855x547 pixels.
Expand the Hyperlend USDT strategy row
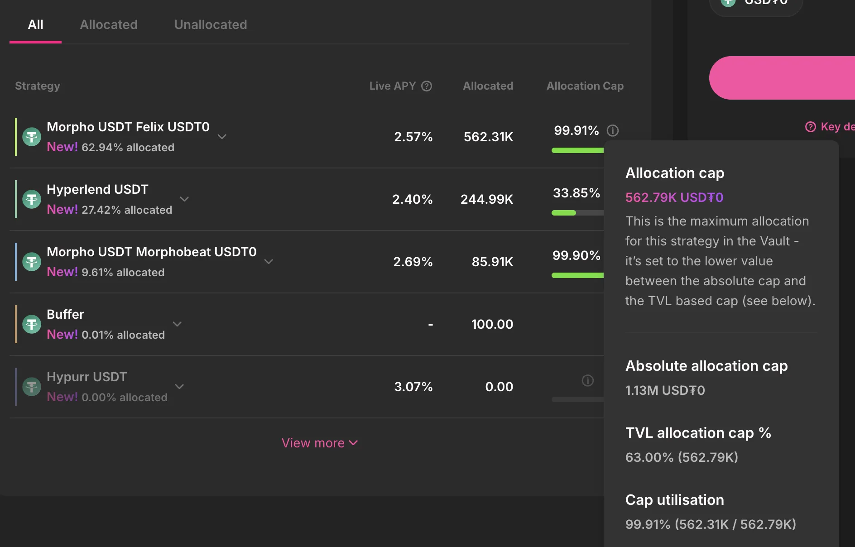(184, 199)
